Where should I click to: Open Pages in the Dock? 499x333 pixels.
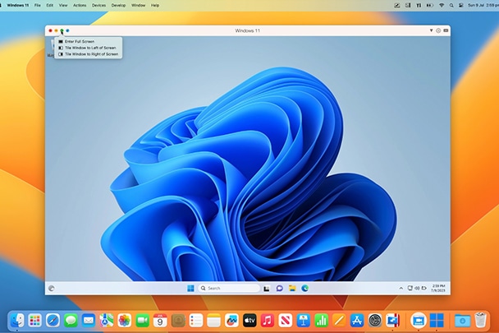tap(339, 320)
